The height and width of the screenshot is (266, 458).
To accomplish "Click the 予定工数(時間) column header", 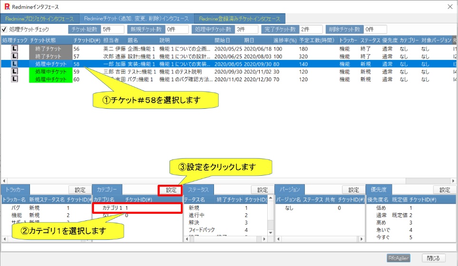I will point(316,40).
